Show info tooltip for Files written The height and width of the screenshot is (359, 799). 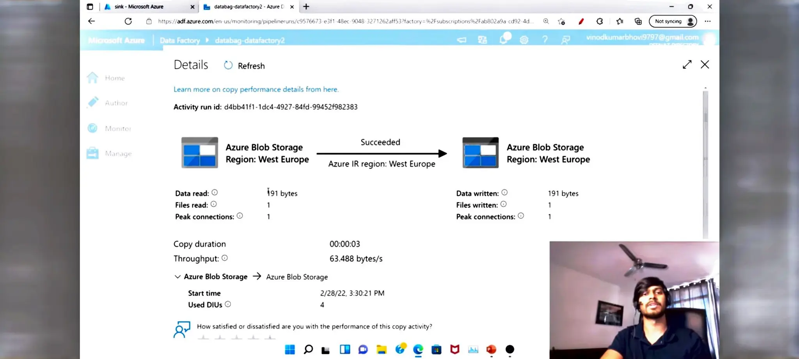503,204
